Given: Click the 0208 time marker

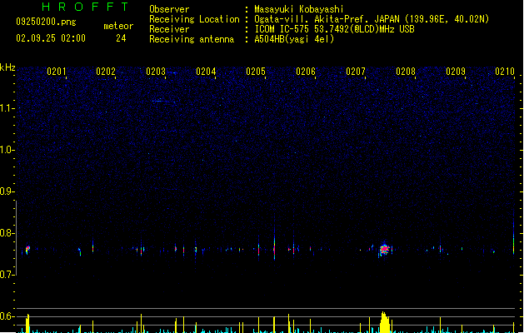Looking at the screenshot, I should [406, 72].
